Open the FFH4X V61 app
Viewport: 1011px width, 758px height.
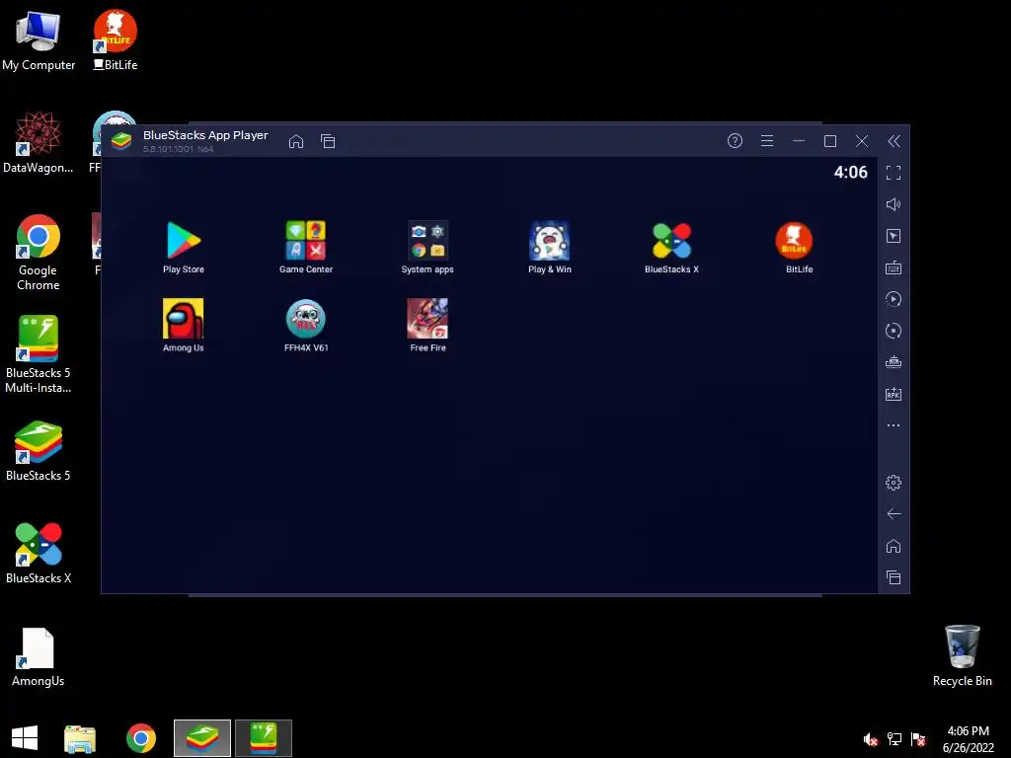coord(306,325)
